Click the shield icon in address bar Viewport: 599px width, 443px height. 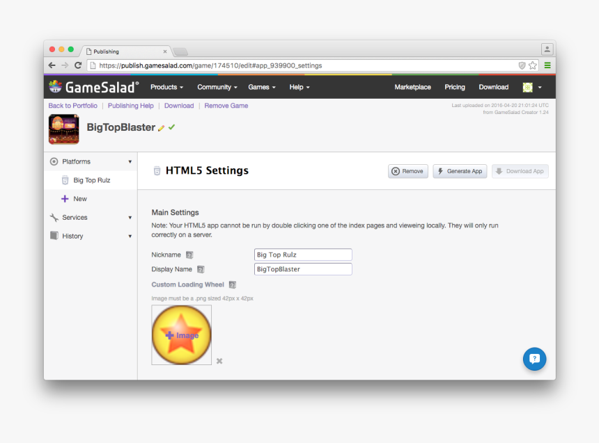coord(522,65)
